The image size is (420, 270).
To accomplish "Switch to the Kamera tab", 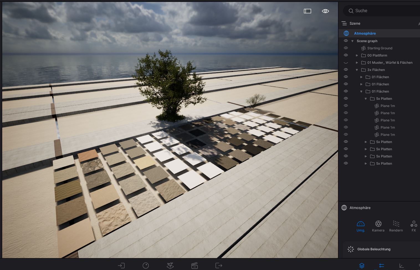I will (x=378, y=226).
